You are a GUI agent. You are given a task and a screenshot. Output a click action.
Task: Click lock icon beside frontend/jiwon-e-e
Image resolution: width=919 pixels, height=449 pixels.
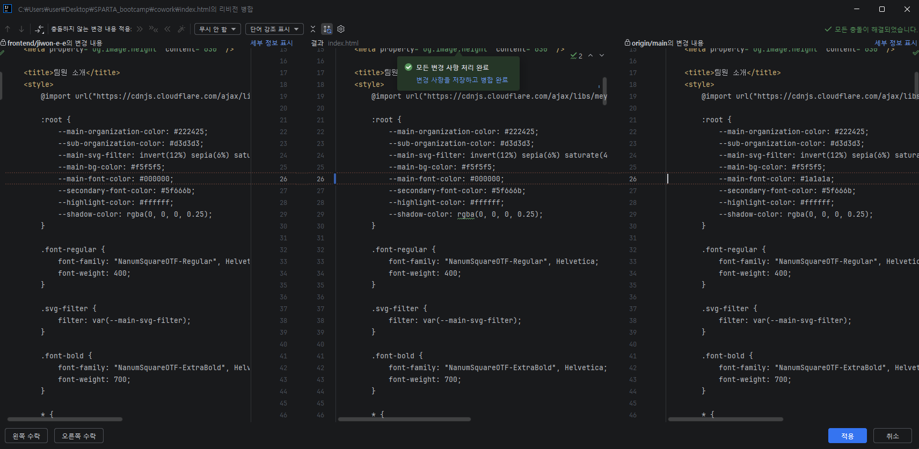[x=3, y=43]
